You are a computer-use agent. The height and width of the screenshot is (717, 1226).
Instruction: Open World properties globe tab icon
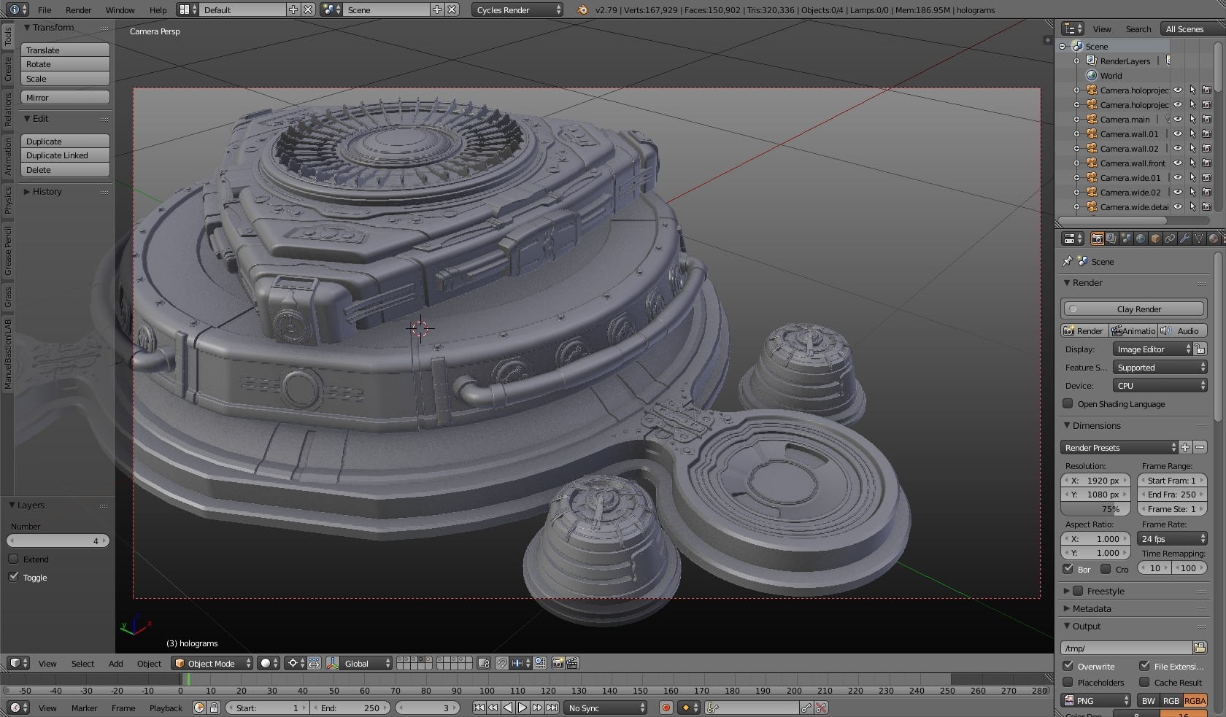tap(1141, 239)
